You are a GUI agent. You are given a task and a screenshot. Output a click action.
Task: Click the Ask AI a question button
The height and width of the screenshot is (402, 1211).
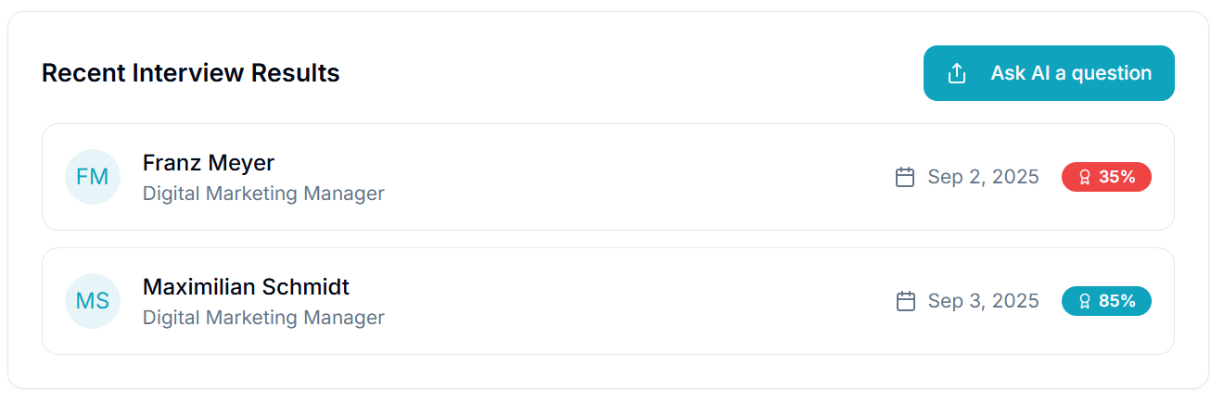pyautogui.click(x=1048, y=73)
